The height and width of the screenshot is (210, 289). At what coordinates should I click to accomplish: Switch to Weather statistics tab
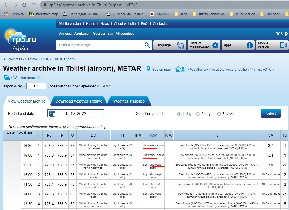pyautogui.click(x=129, y=101)
